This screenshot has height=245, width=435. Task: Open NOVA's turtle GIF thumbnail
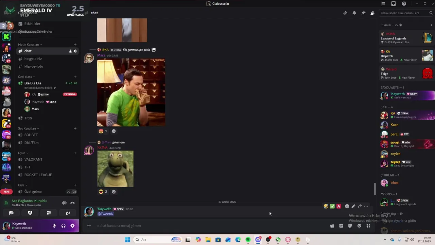115,169
